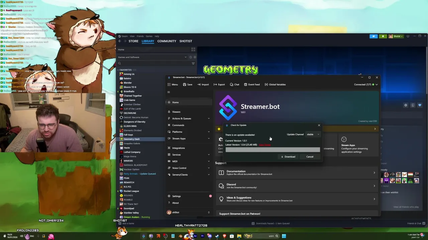Toggle Streamer.bot sidebar hamburger icon

click(x=169, y=92)
